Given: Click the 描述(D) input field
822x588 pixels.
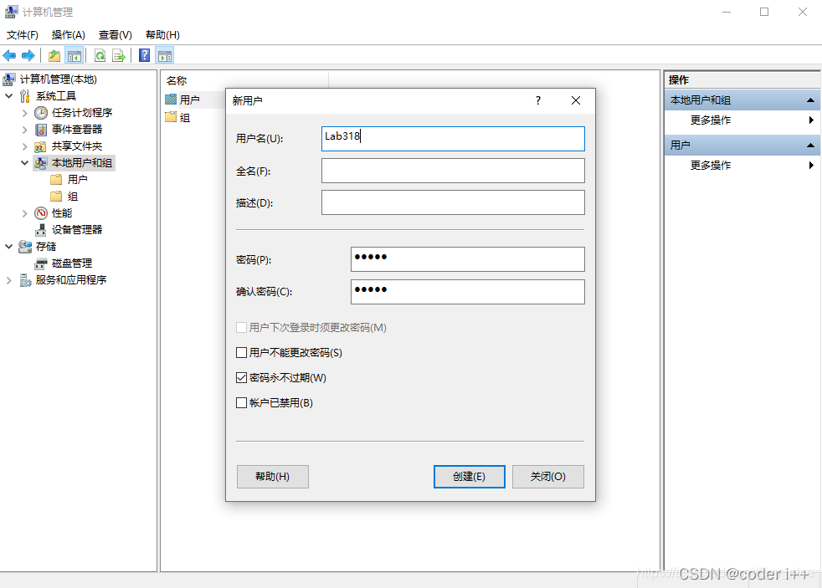Looking at the screenshot, I should (453, 202).
